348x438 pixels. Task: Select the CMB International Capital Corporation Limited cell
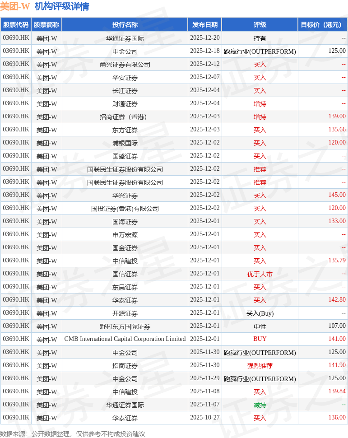(125, 339)
